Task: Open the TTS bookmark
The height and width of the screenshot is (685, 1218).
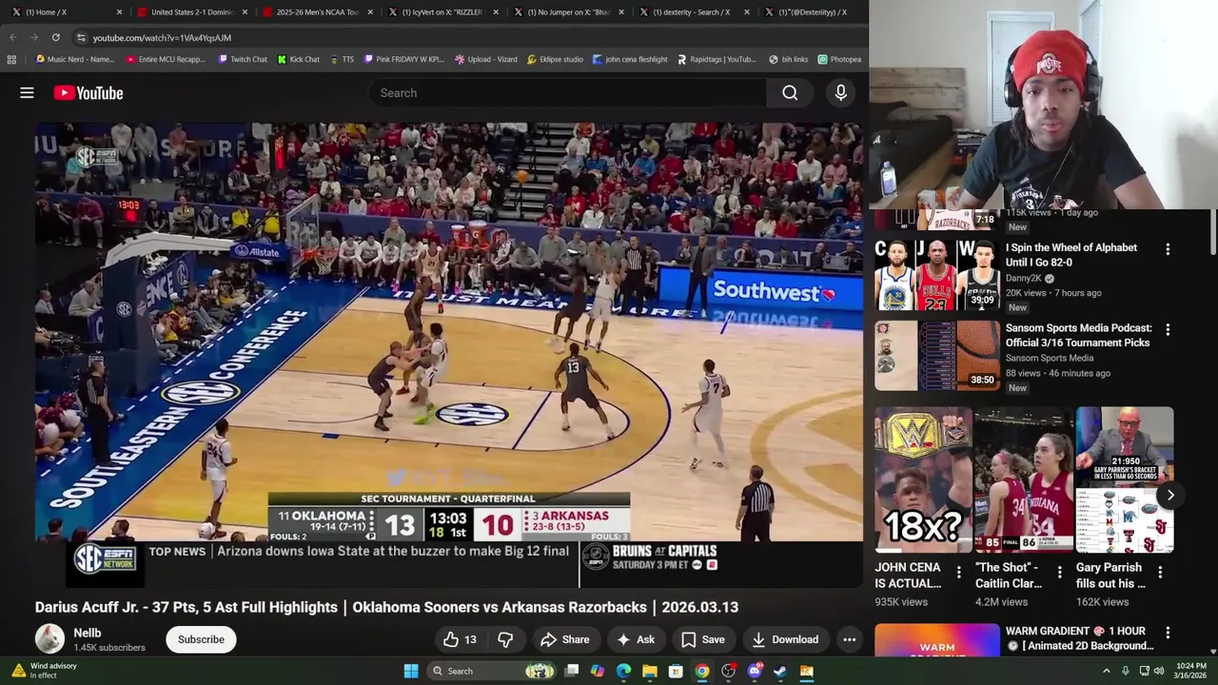Action: coord(342,59)
